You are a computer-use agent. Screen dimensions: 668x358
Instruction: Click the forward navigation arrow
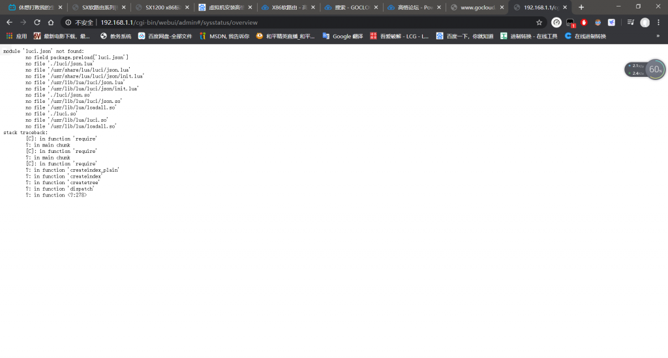[23, 23]
